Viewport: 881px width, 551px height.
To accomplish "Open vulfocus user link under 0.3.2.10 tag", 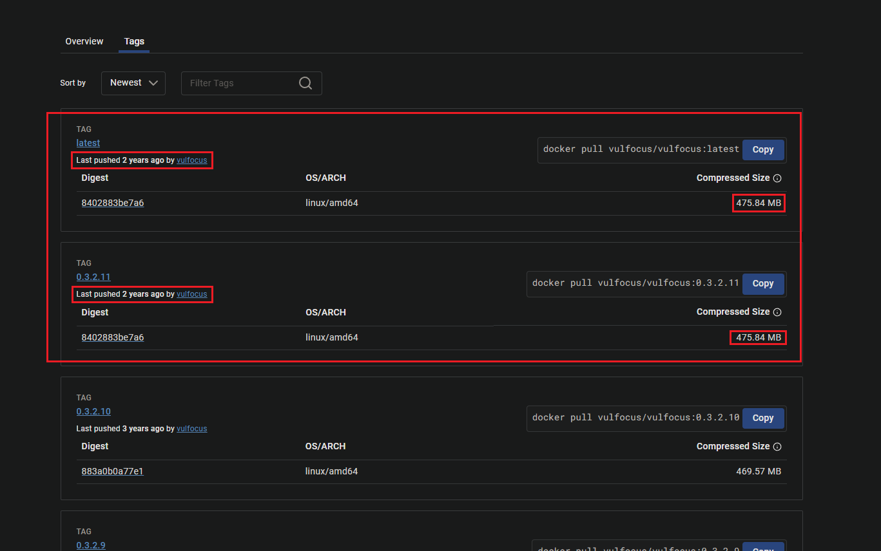I will (x=192, y=429).
